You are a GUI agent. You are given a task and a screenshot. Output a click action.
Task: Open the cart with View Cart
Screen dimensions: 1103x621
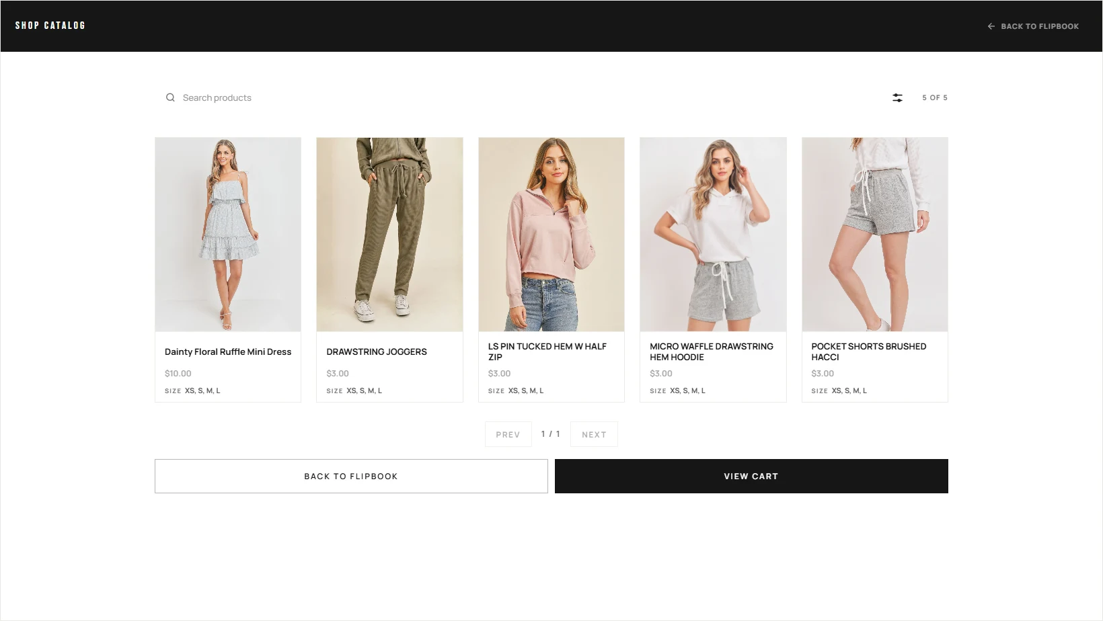click(751, 476)
